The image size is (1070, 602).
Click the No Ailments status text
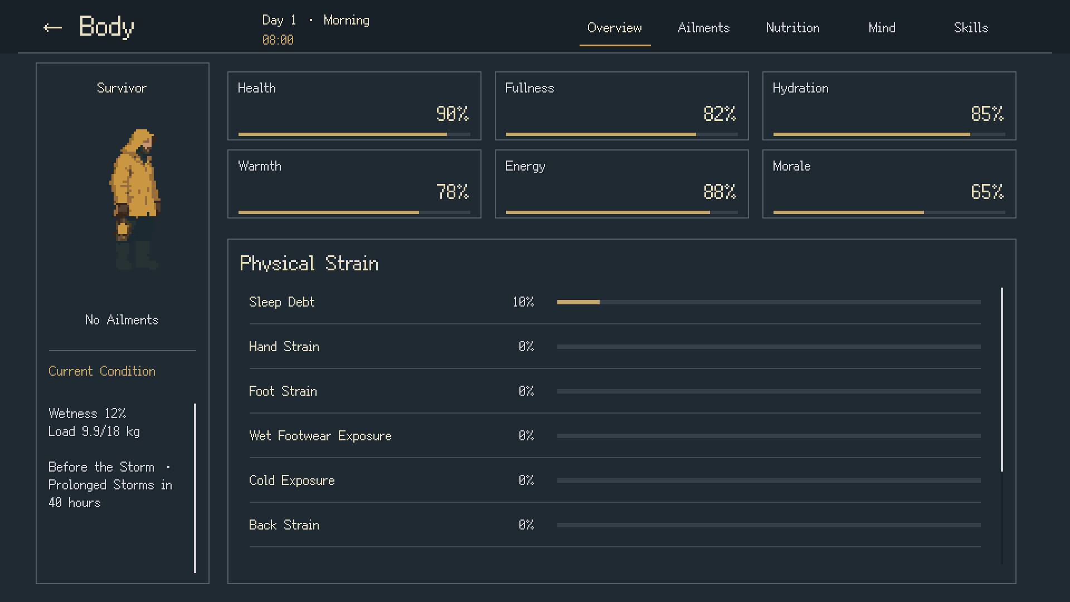121,320
